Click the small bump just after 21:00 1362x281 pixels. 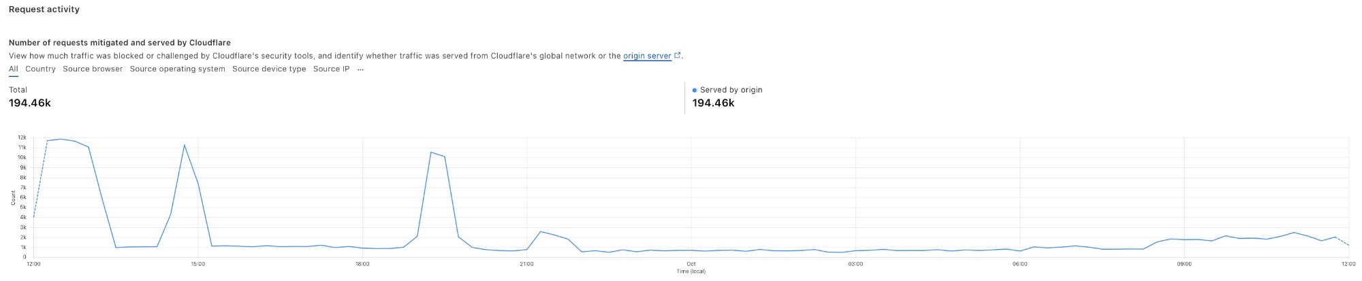click(x=541, y=232)
